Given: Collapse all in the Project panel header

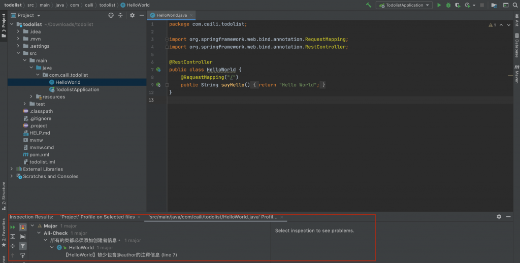Looking at the screenshot, I should (120, 15).
